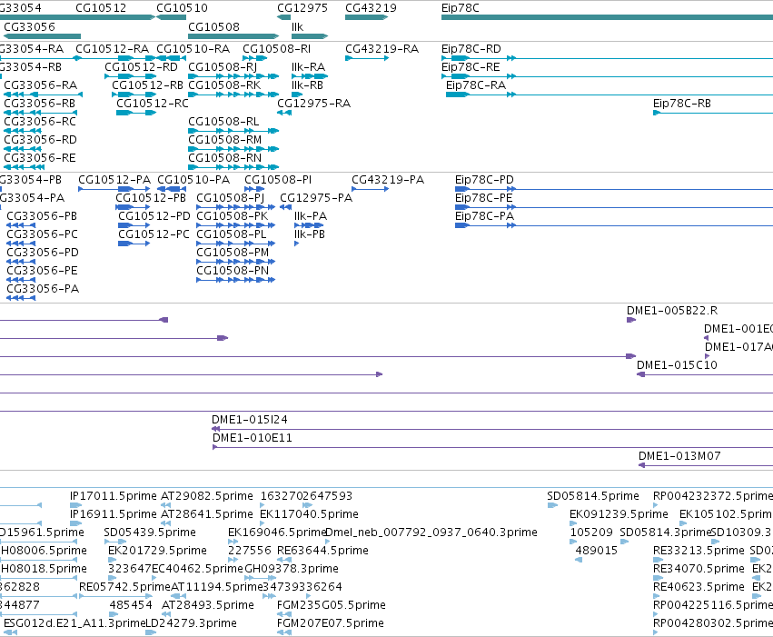Select transcript CG10508-RJ
The width and height of the screenshot is (773, 637).
tap(223, 67)
